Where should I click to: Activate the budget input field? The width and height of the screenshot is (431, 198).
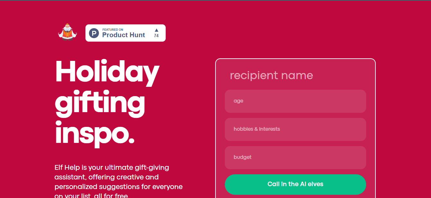pos(295,158)
